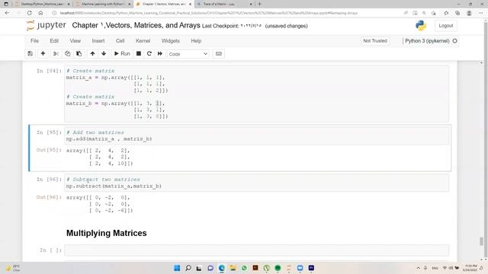Click the Python 3 (ipykernel) kernel indicator
488x274 pixels.
click(x=427, y=40)
